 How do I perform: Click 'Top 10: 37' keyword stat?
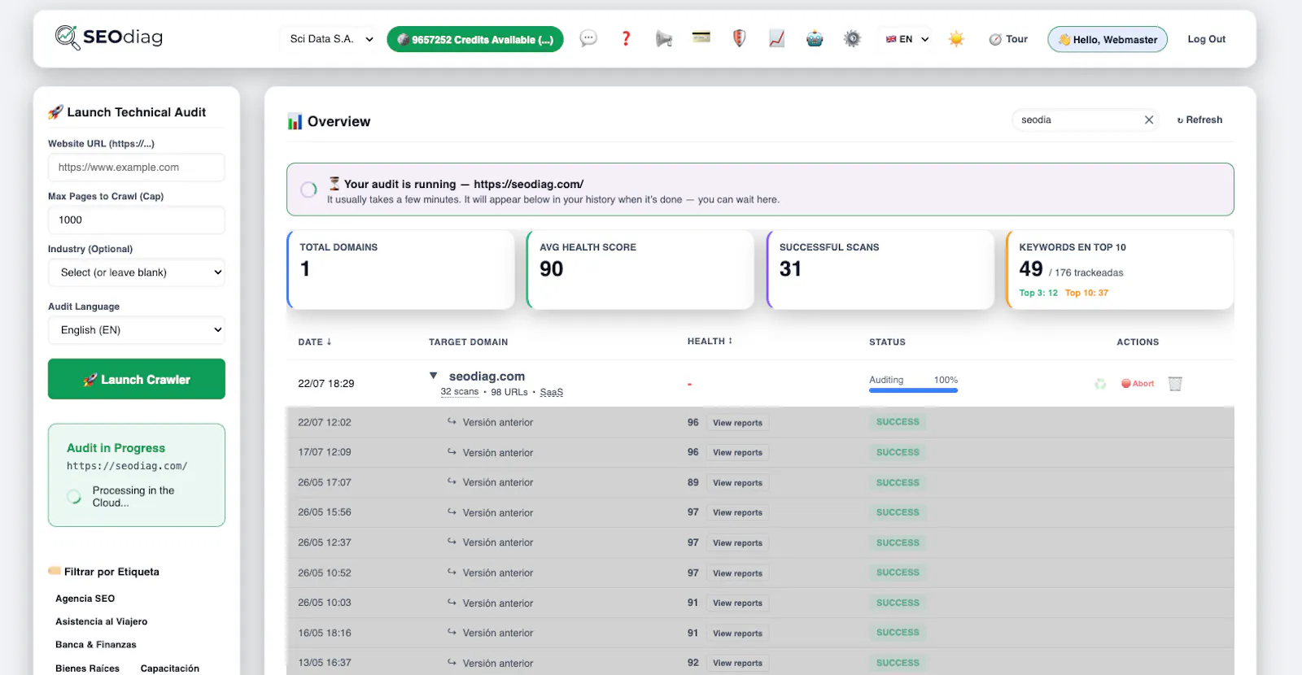click(1086, 293)
